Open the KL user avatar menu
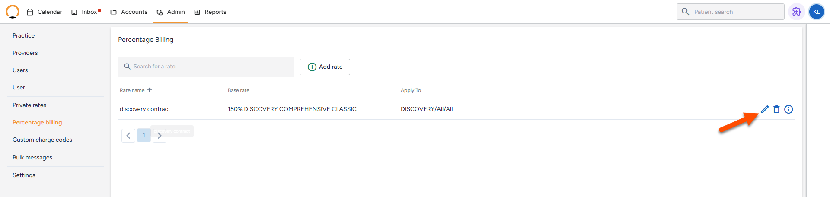830x197 pixels. pyautogui.click(x=816, y=12)
